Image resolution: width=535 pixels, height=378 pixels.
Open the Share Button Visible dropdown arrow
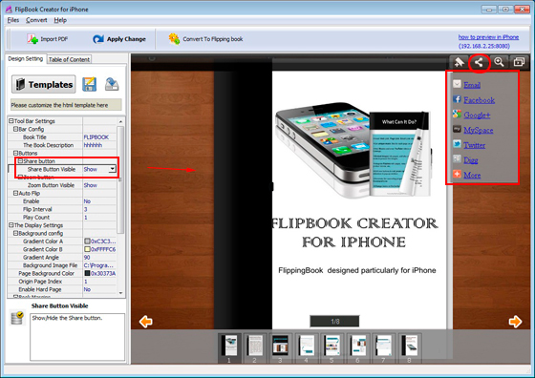pyautogui.click(x=113, y=169)
